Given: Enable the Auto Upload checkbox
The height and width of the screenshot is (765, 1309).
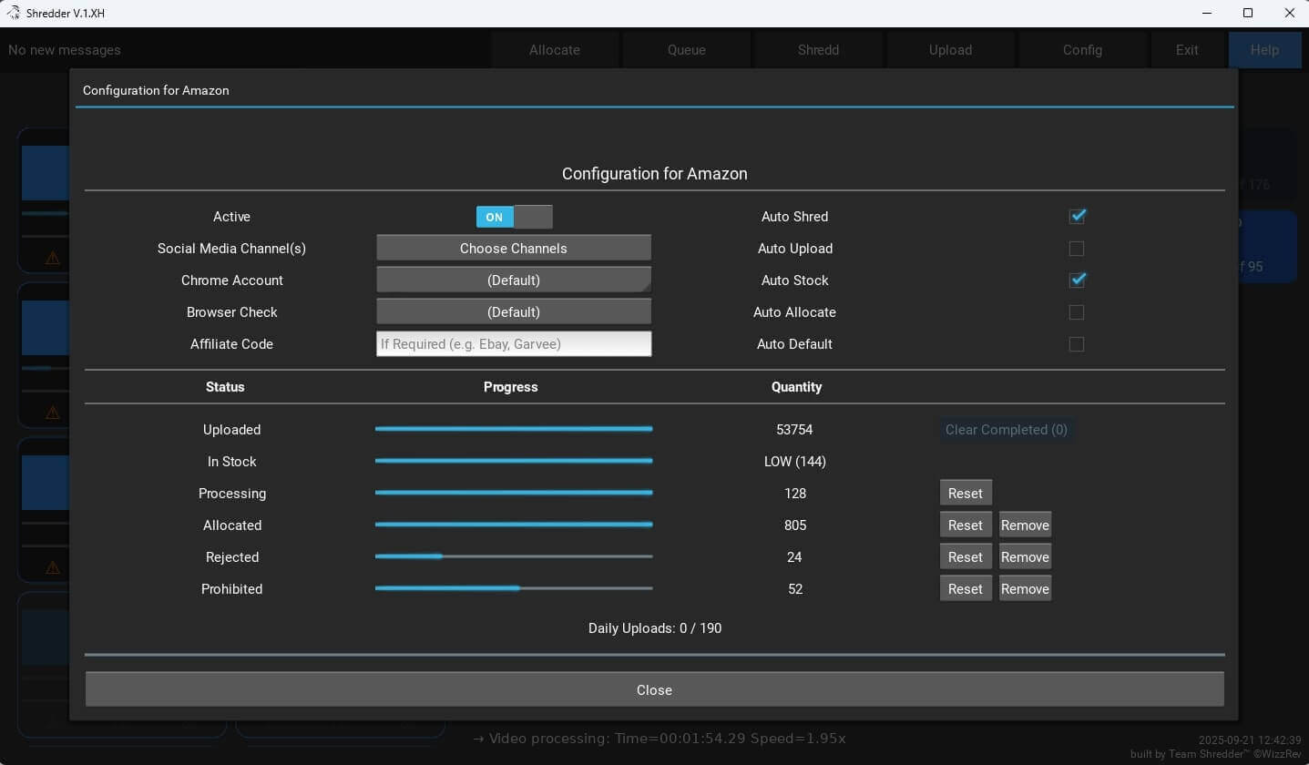Looking at the screenshot, I should tap(1077, 249).
